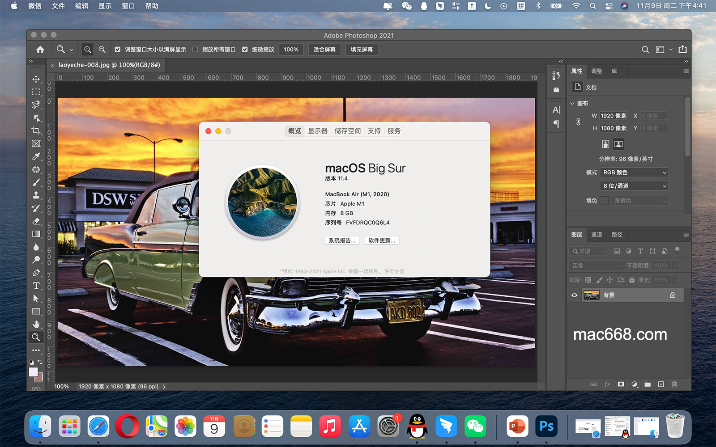Click the Home icon in options bar

coord(40,50)
